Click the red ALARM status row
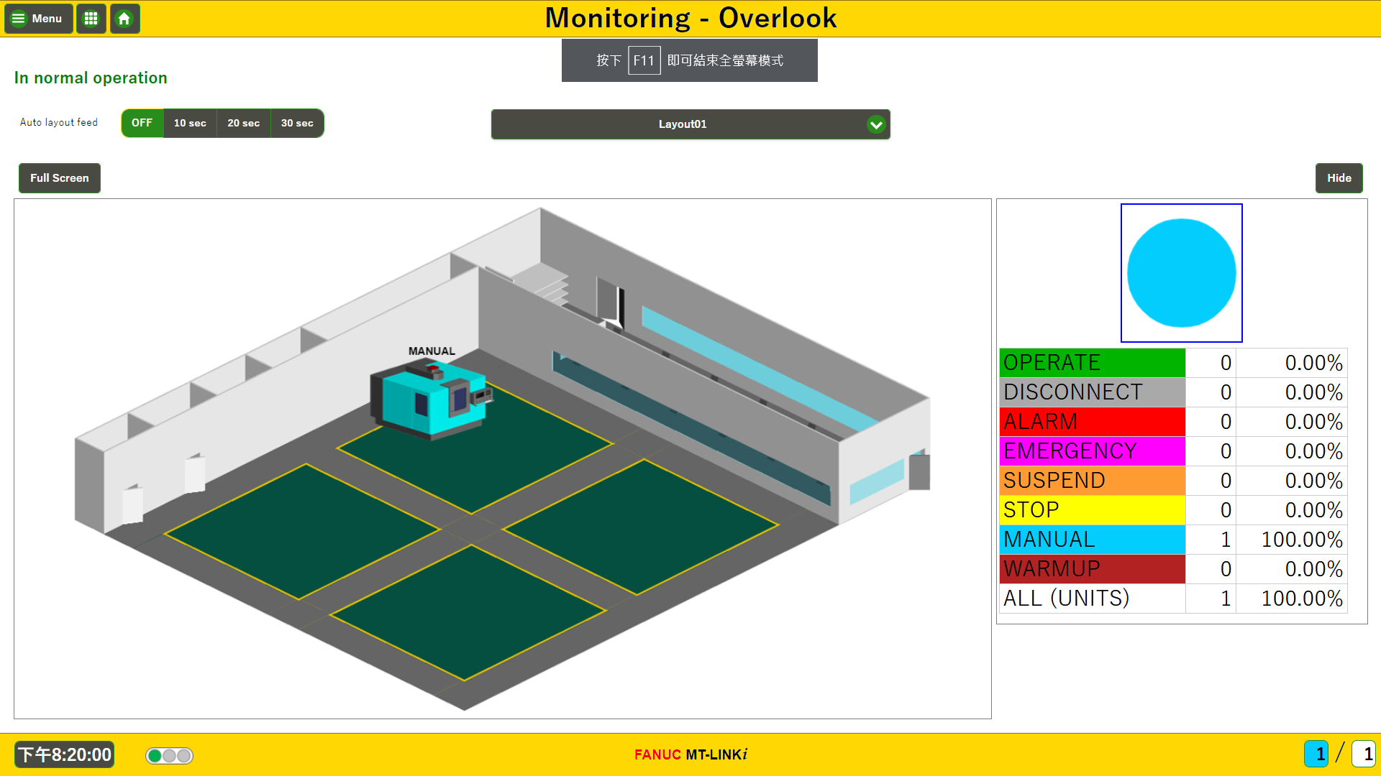Screen dimensions: 1381x776 click(x=1092, y=422)
